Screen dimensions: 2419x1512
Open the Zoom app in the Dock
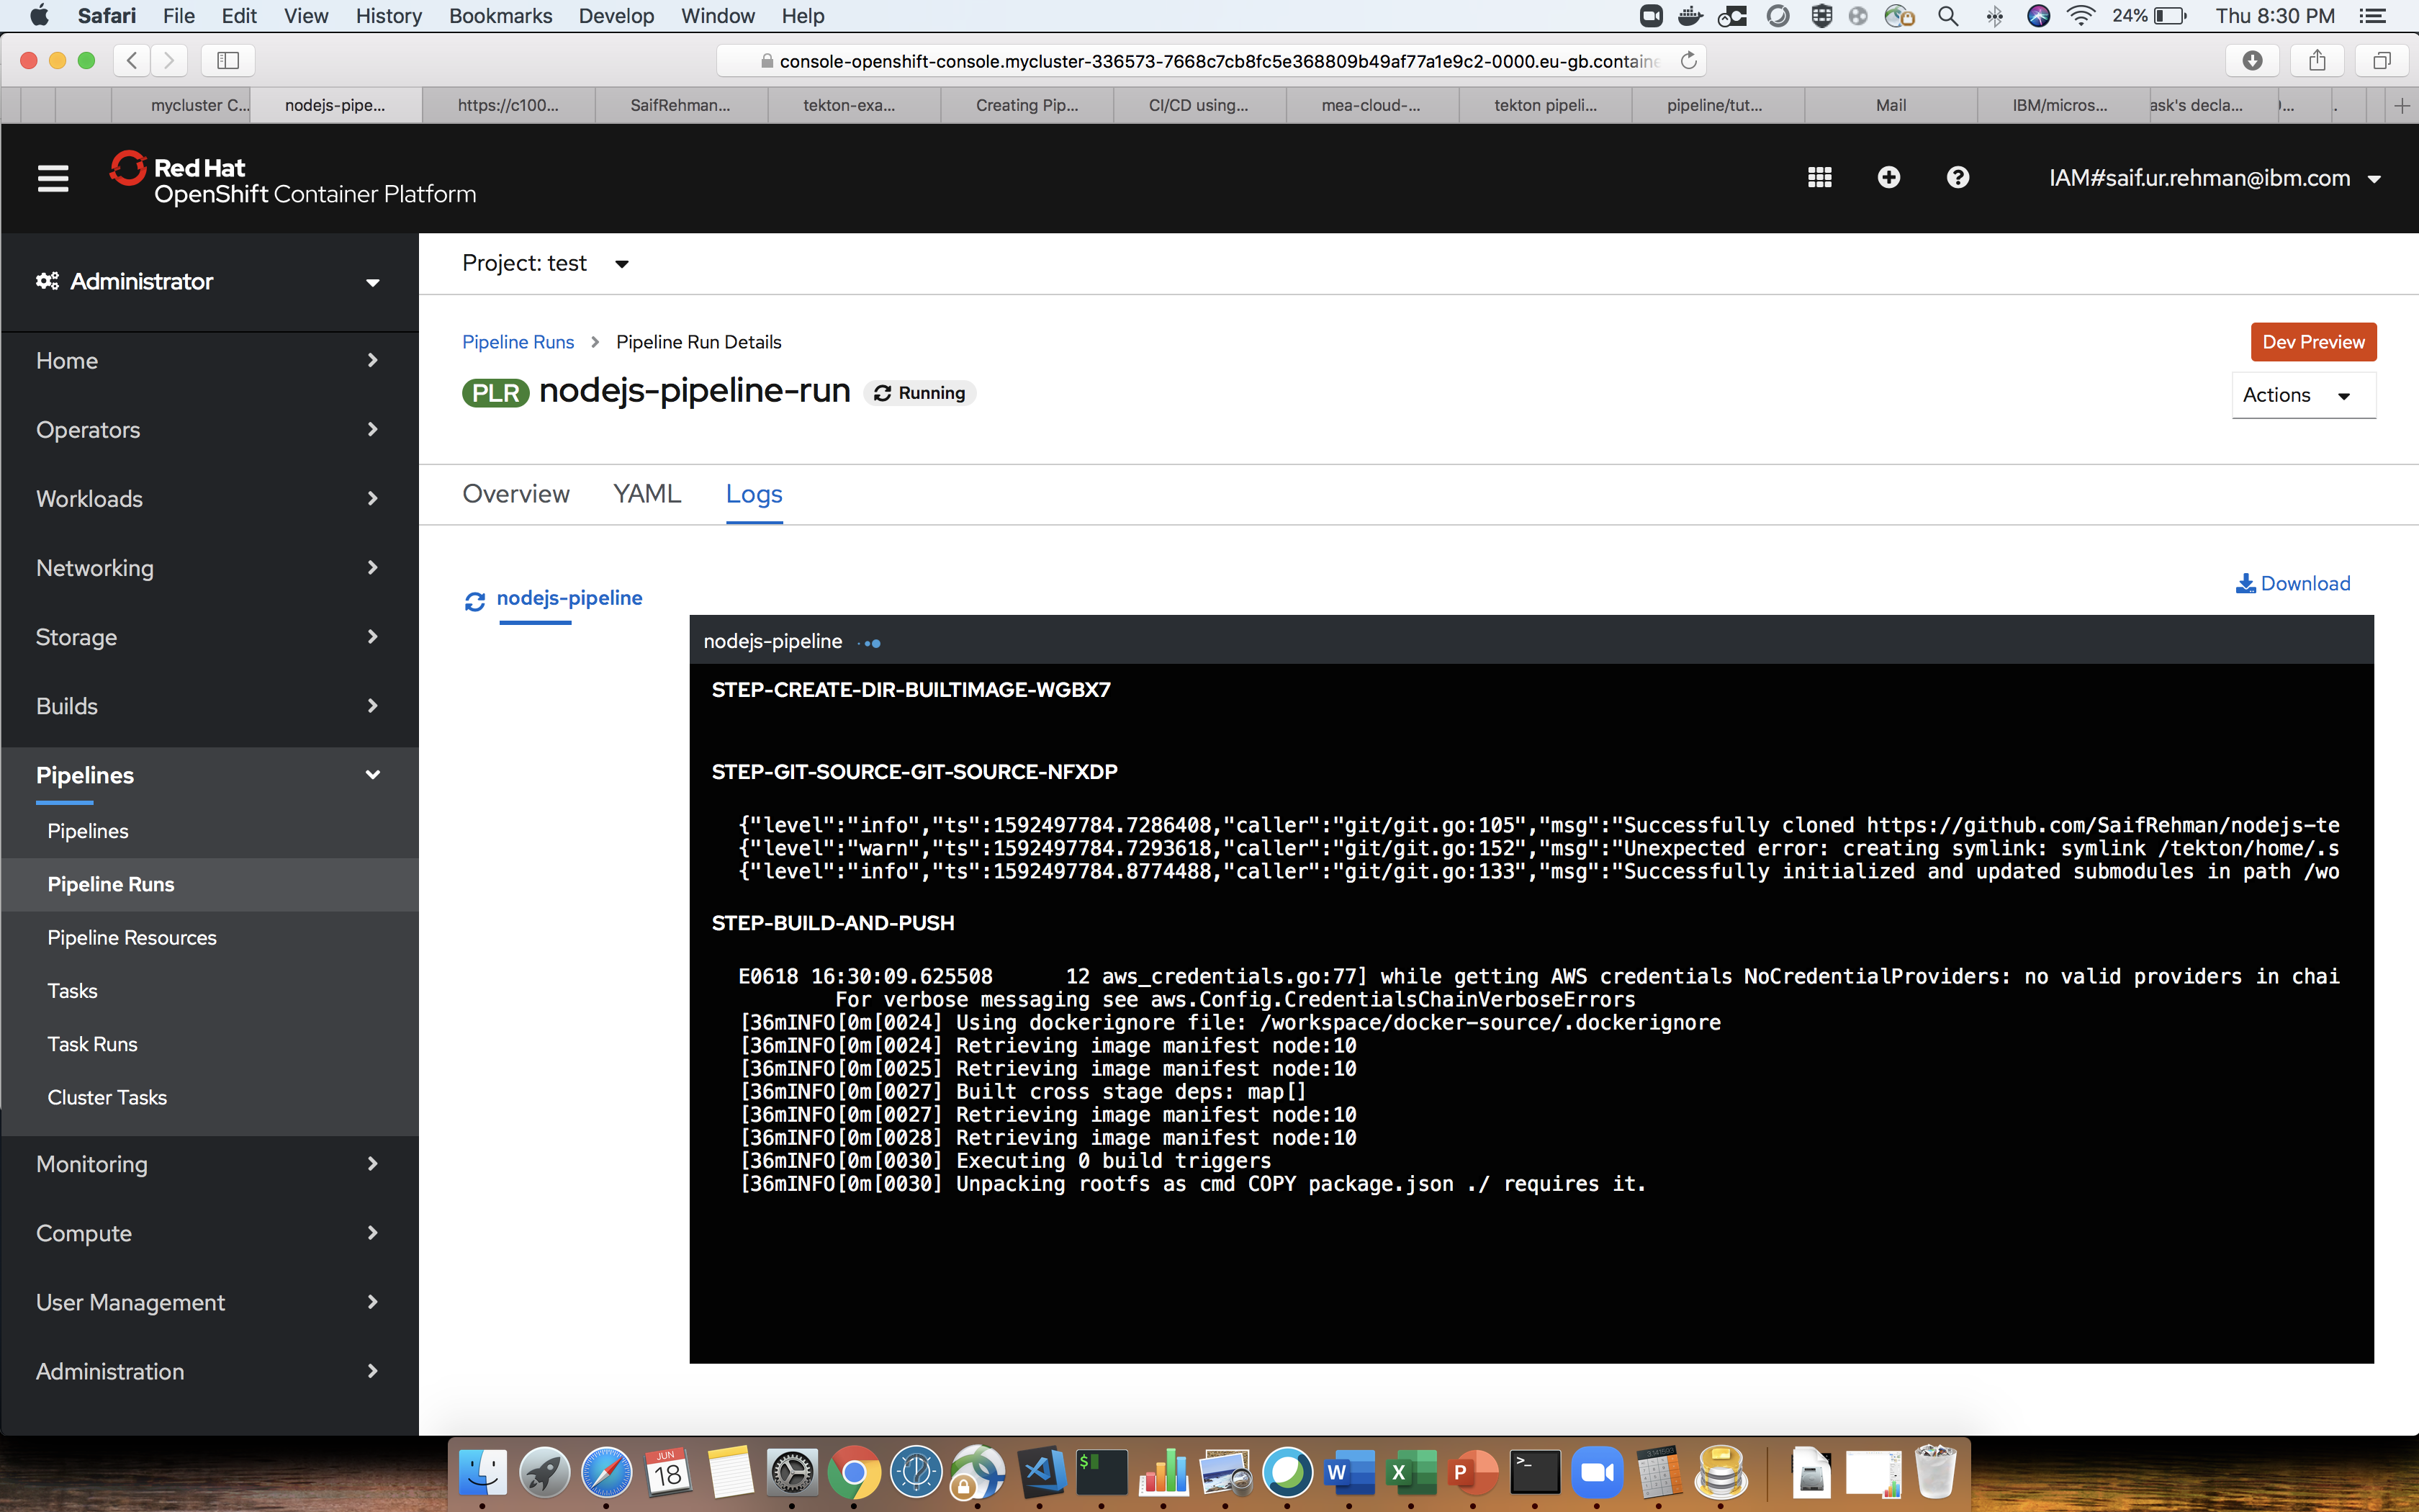[1596, 1473]
